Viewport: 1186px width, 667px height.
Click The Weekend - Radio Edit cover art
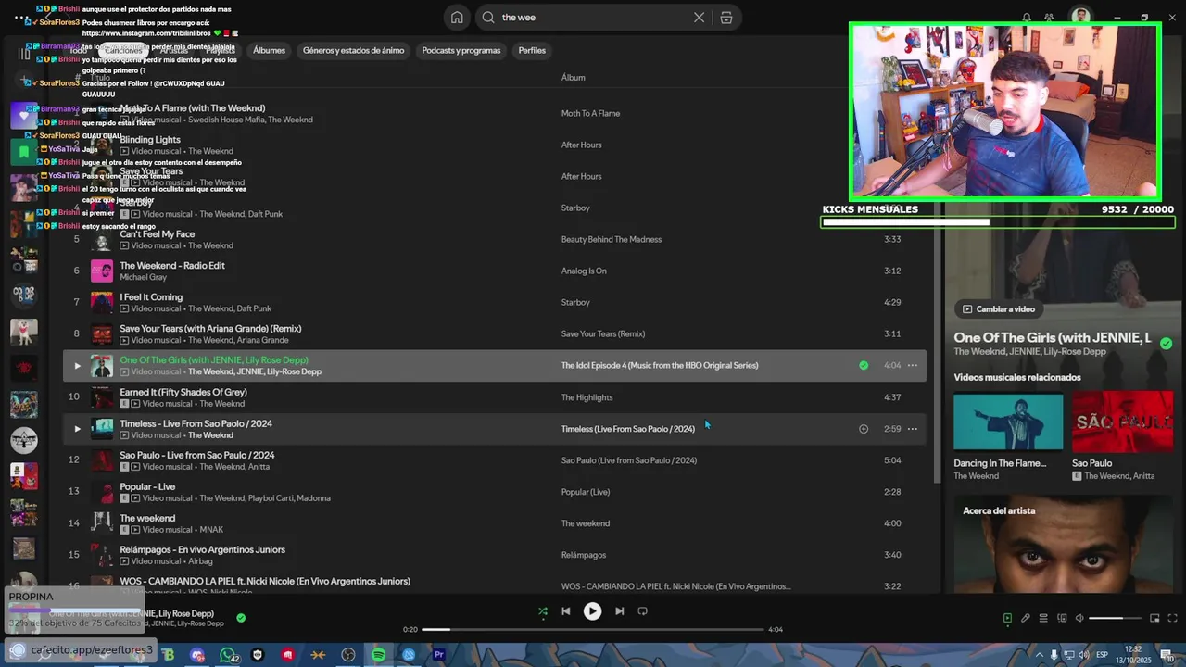[102, 271]
